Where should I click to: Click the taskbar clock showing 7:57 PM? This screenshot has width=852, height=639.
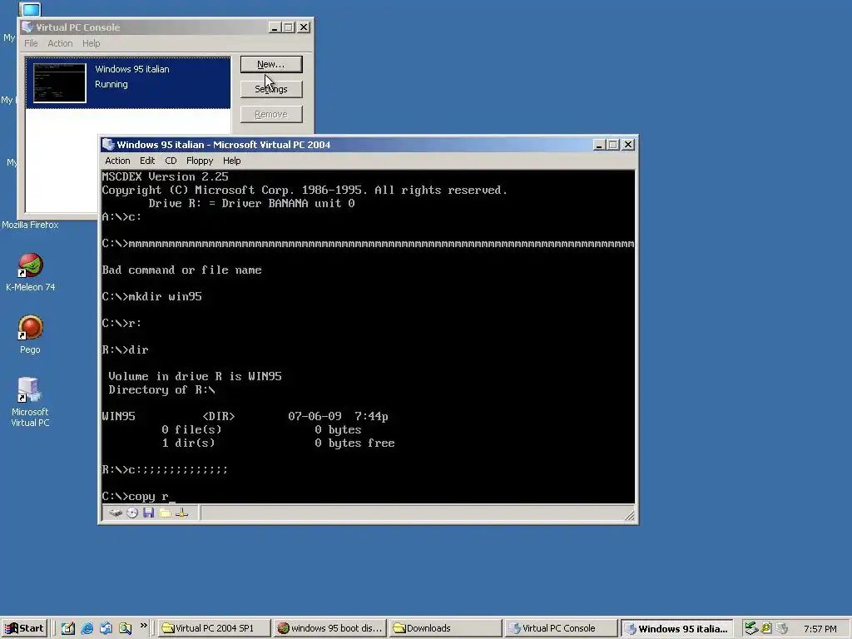coord(820,629)
